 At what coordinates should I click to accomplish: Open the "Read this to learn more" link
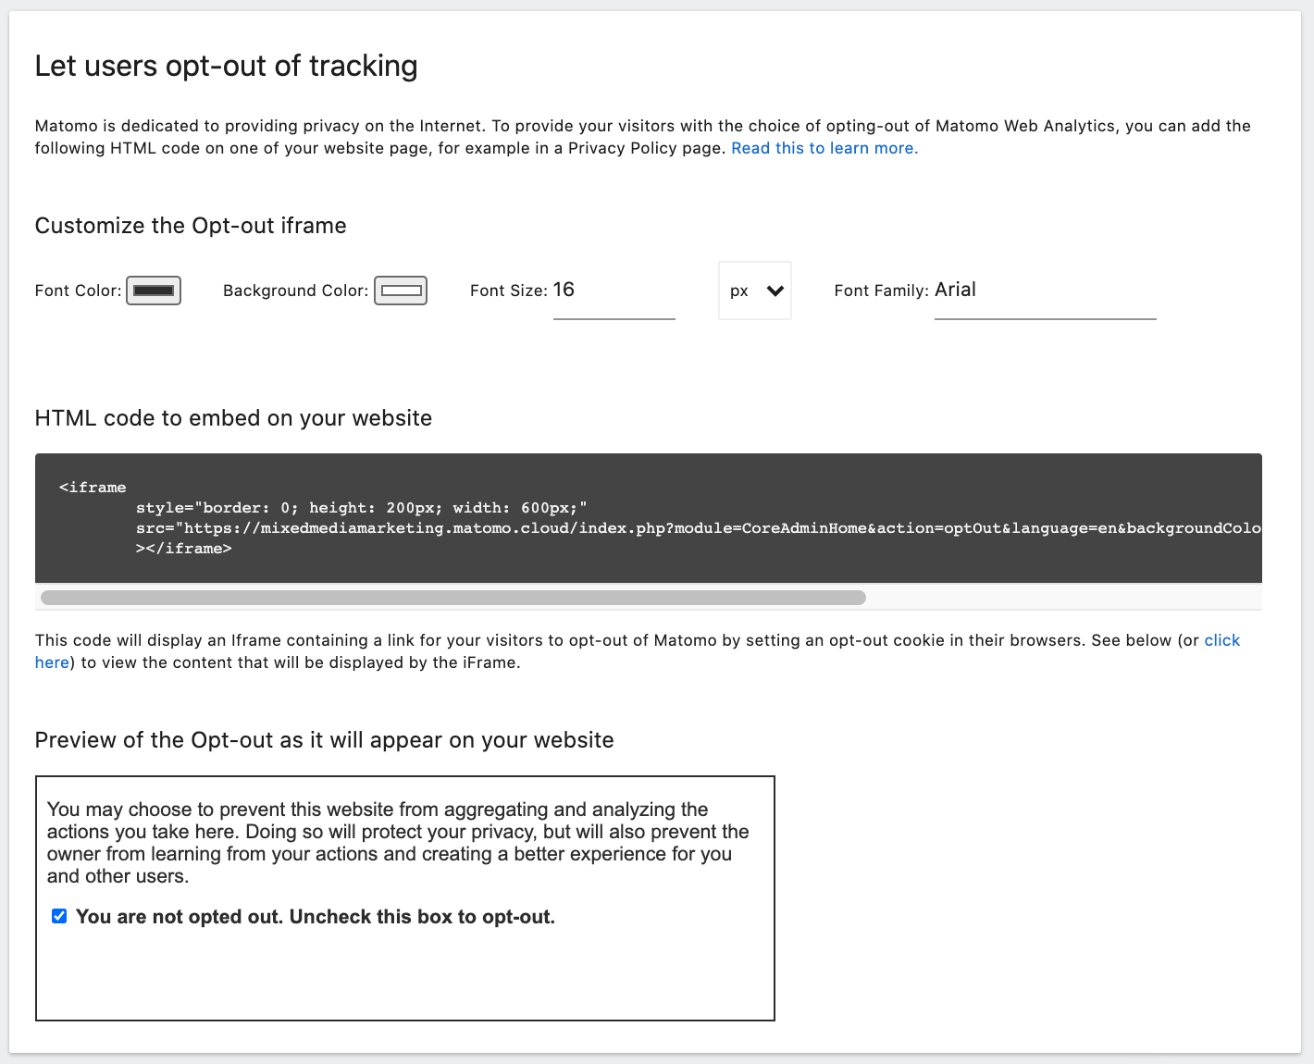click(824, 148)
